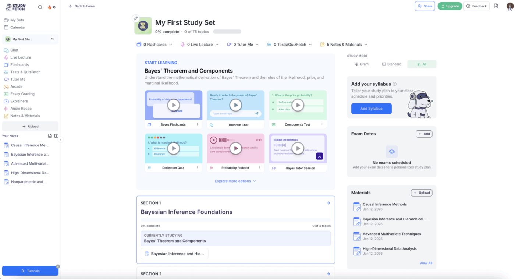Select Cram study mode
The image size is (515, 279).
click(362, 64)
